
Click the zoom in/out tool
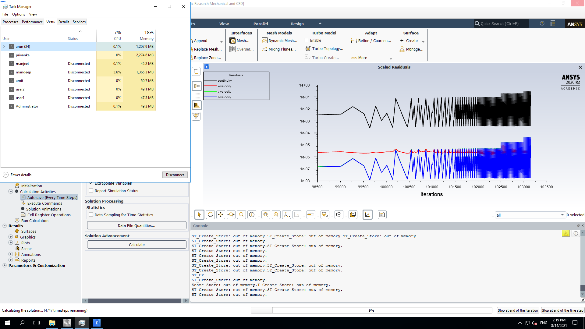(x=231, y=215)
